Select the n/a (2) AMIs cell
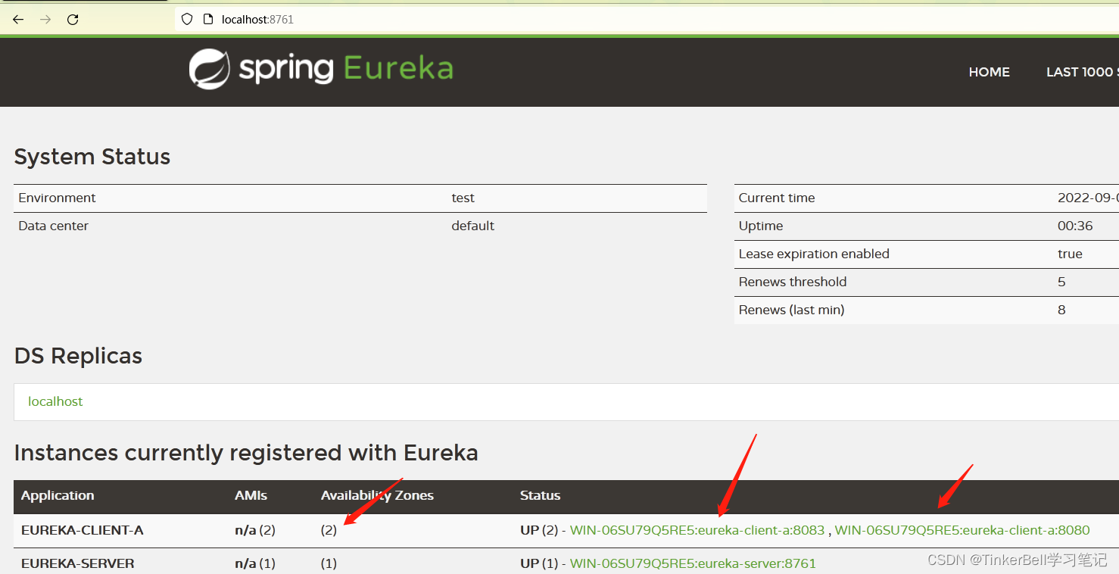1119x574 pixels. click(255, 530)
